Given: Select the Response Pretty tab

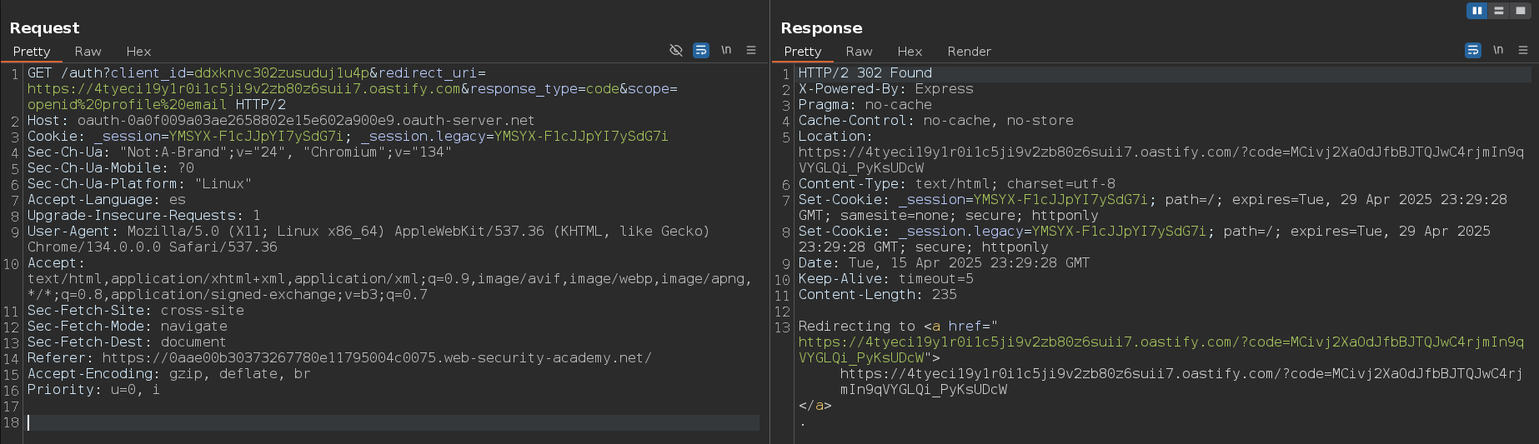Looking at the screenshot, I should 803,52.
